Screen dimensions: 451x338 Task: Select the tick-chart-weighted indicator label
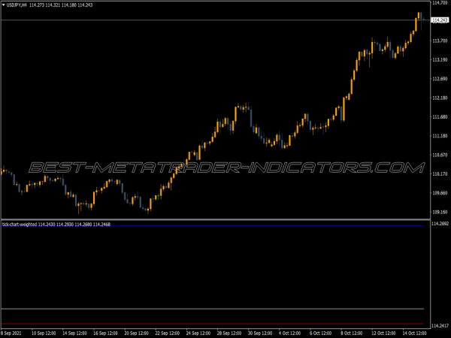click(20, 224)
